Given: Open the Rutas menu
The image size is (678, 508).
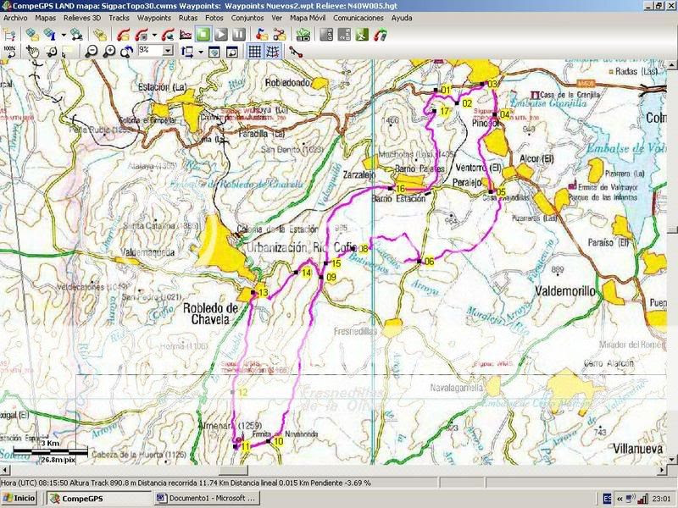Looking at the screenshot, I should [x=188, y=18].
